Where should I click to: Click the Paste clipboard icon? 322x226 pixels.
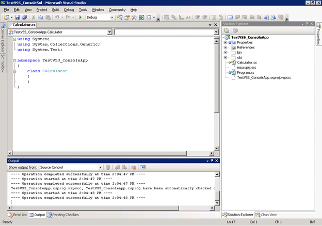tap(48, 18)
